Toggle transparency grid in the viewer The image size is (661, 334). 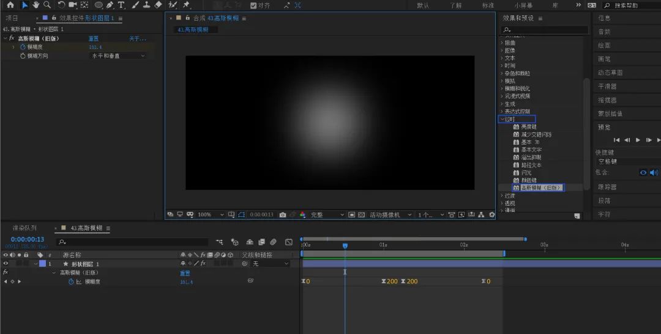click(x=361, y=214)
